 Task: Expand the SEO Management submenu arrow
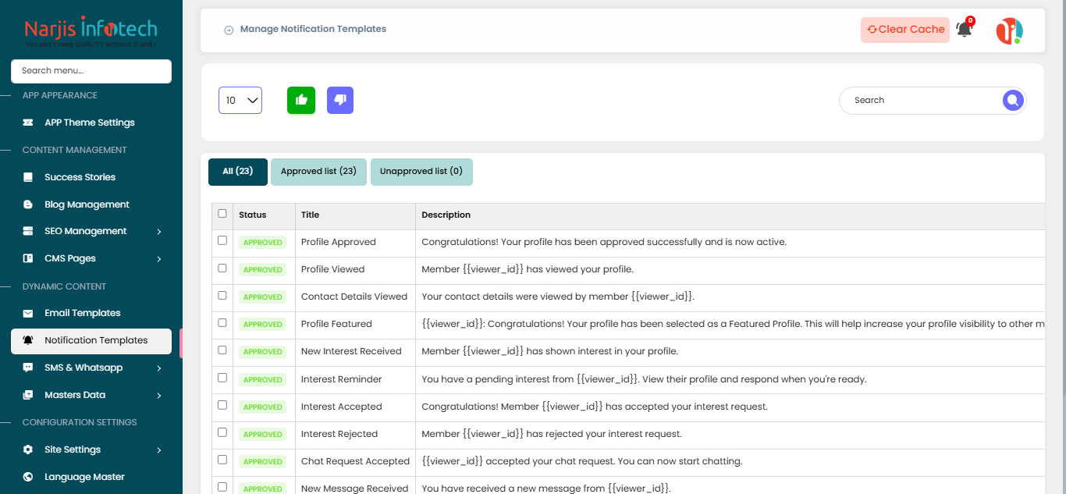click(x=159, y=232)
